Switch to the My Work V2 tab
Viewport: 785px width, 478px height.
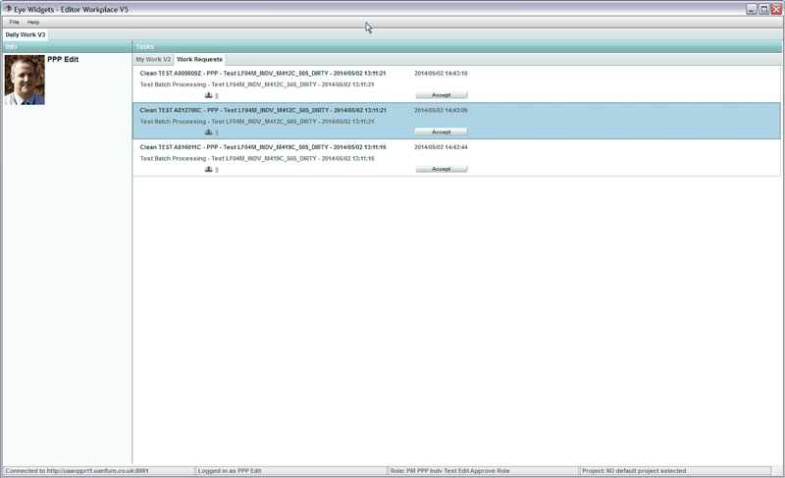[153, 59]
